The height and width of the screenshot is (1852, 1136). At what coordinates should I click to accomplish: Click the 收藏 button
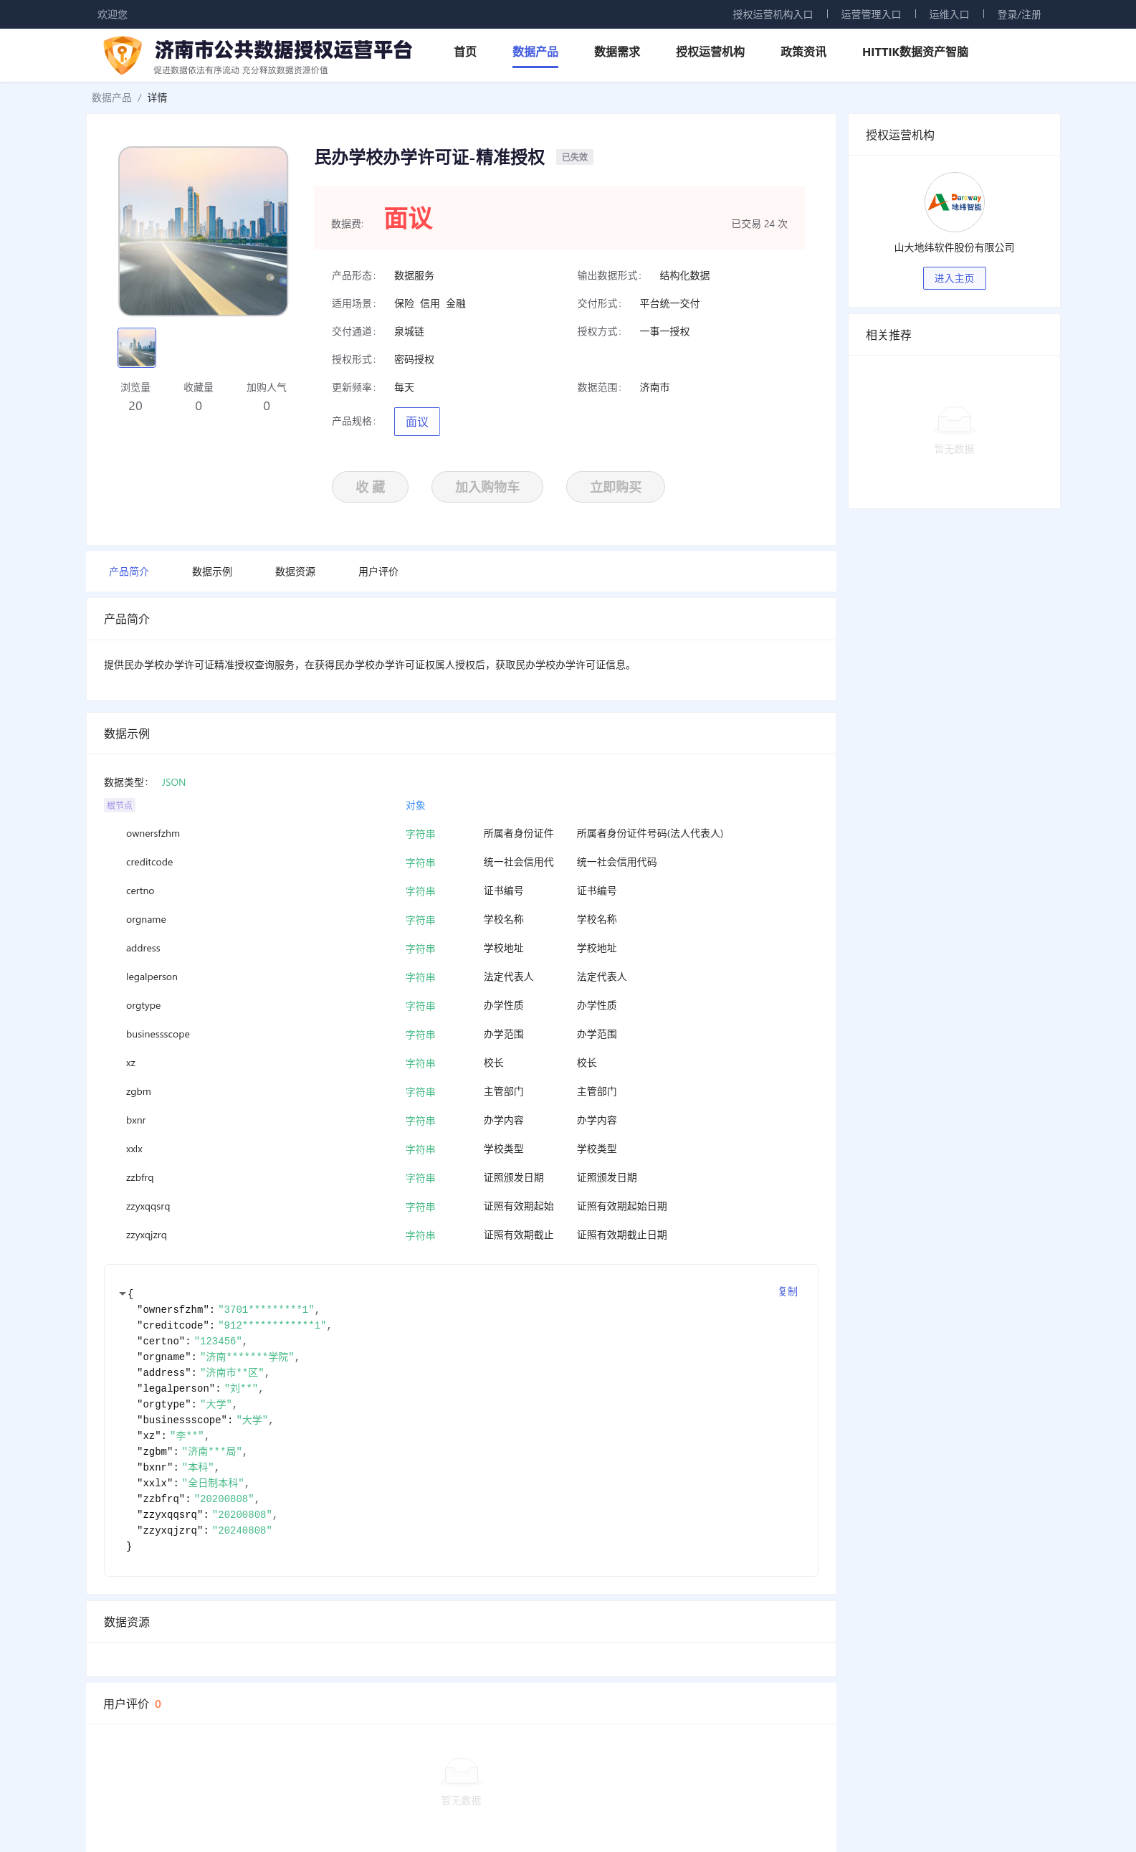coord(371,487)
